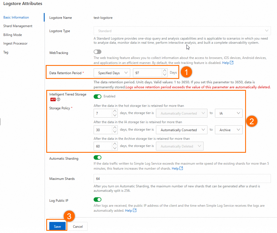Open the Archive target tier dropdown
Screen dimensions: 277x233
point(229,130)
